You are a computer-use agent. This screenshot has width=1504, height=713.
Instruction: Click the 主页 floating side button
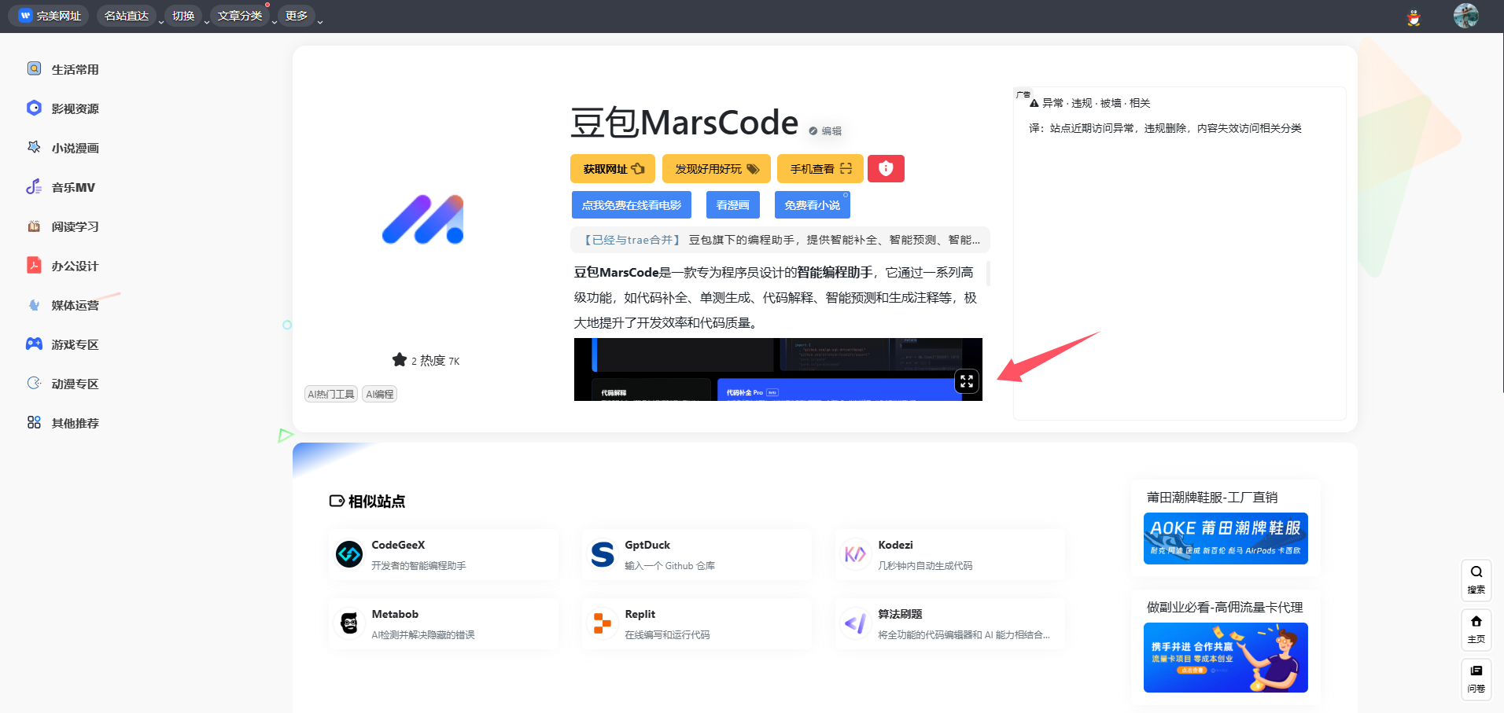click(1476, 629)
